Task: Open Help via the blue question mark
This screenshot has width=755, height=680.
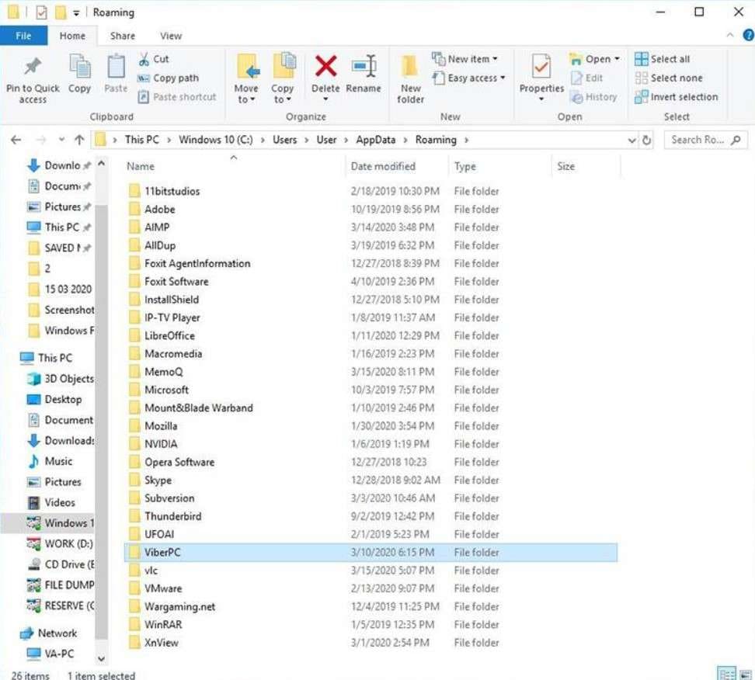Action: point(749,35)
